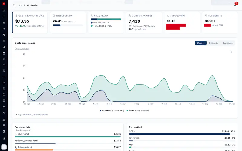Open the trophy sidebar icon
242x151 pixels.
[x=4, y=71]
